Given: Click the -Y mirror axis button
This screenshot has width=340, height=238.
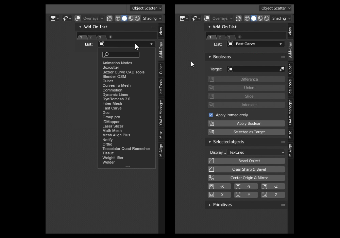Looking at the screenshot, I should pyautogui.click(x=246, y=186).
